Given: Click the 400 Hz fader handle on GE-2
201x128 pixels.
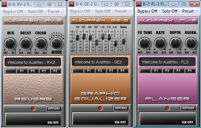Looking at the screenshot, I should 90,38.
